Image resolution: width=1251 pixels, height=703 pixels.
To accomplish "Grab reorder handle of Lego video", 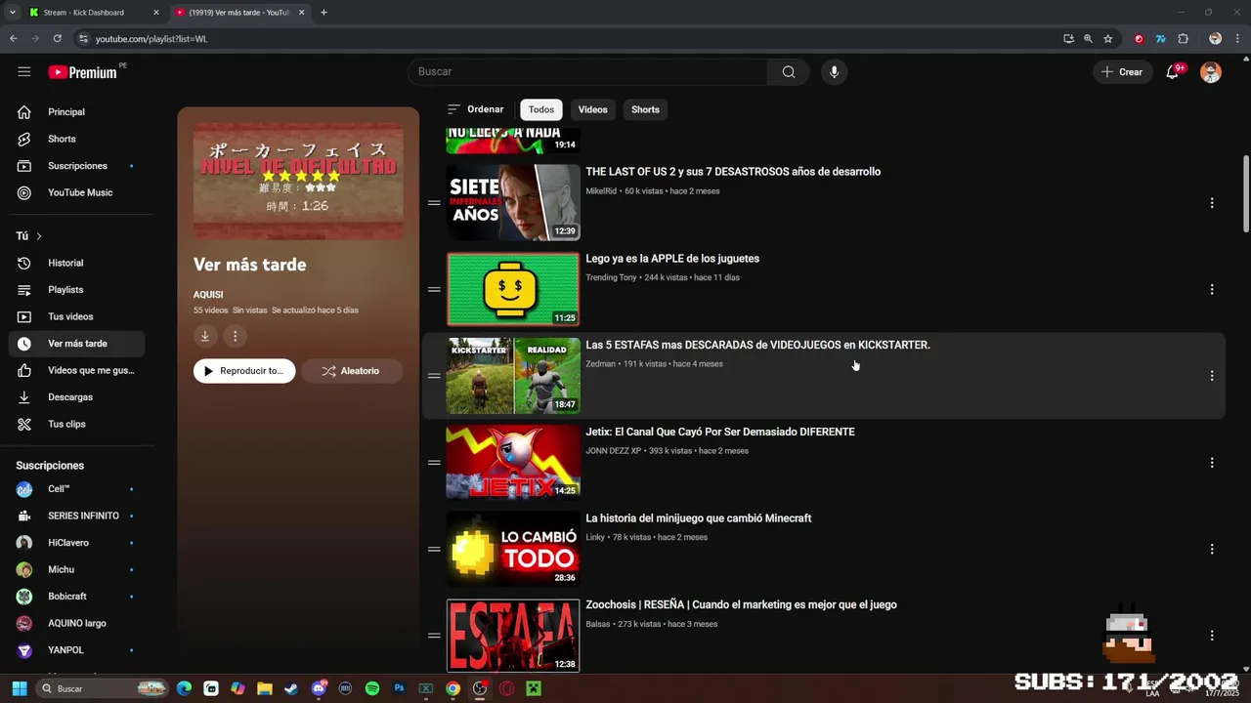I will tap(434, 289).
